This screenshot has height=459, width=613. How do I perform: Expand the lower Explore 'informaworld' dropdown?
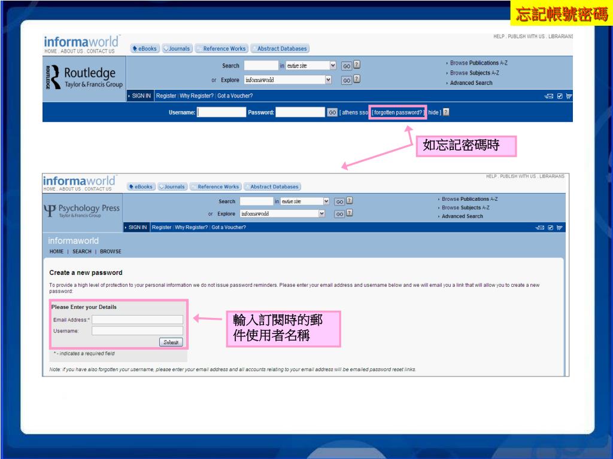[321, 213]
